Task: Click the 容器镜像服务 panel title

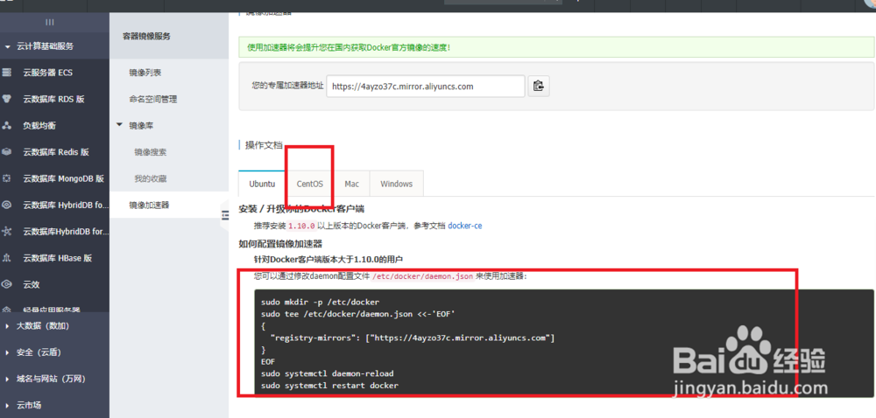Action: (x=146, y=36)
